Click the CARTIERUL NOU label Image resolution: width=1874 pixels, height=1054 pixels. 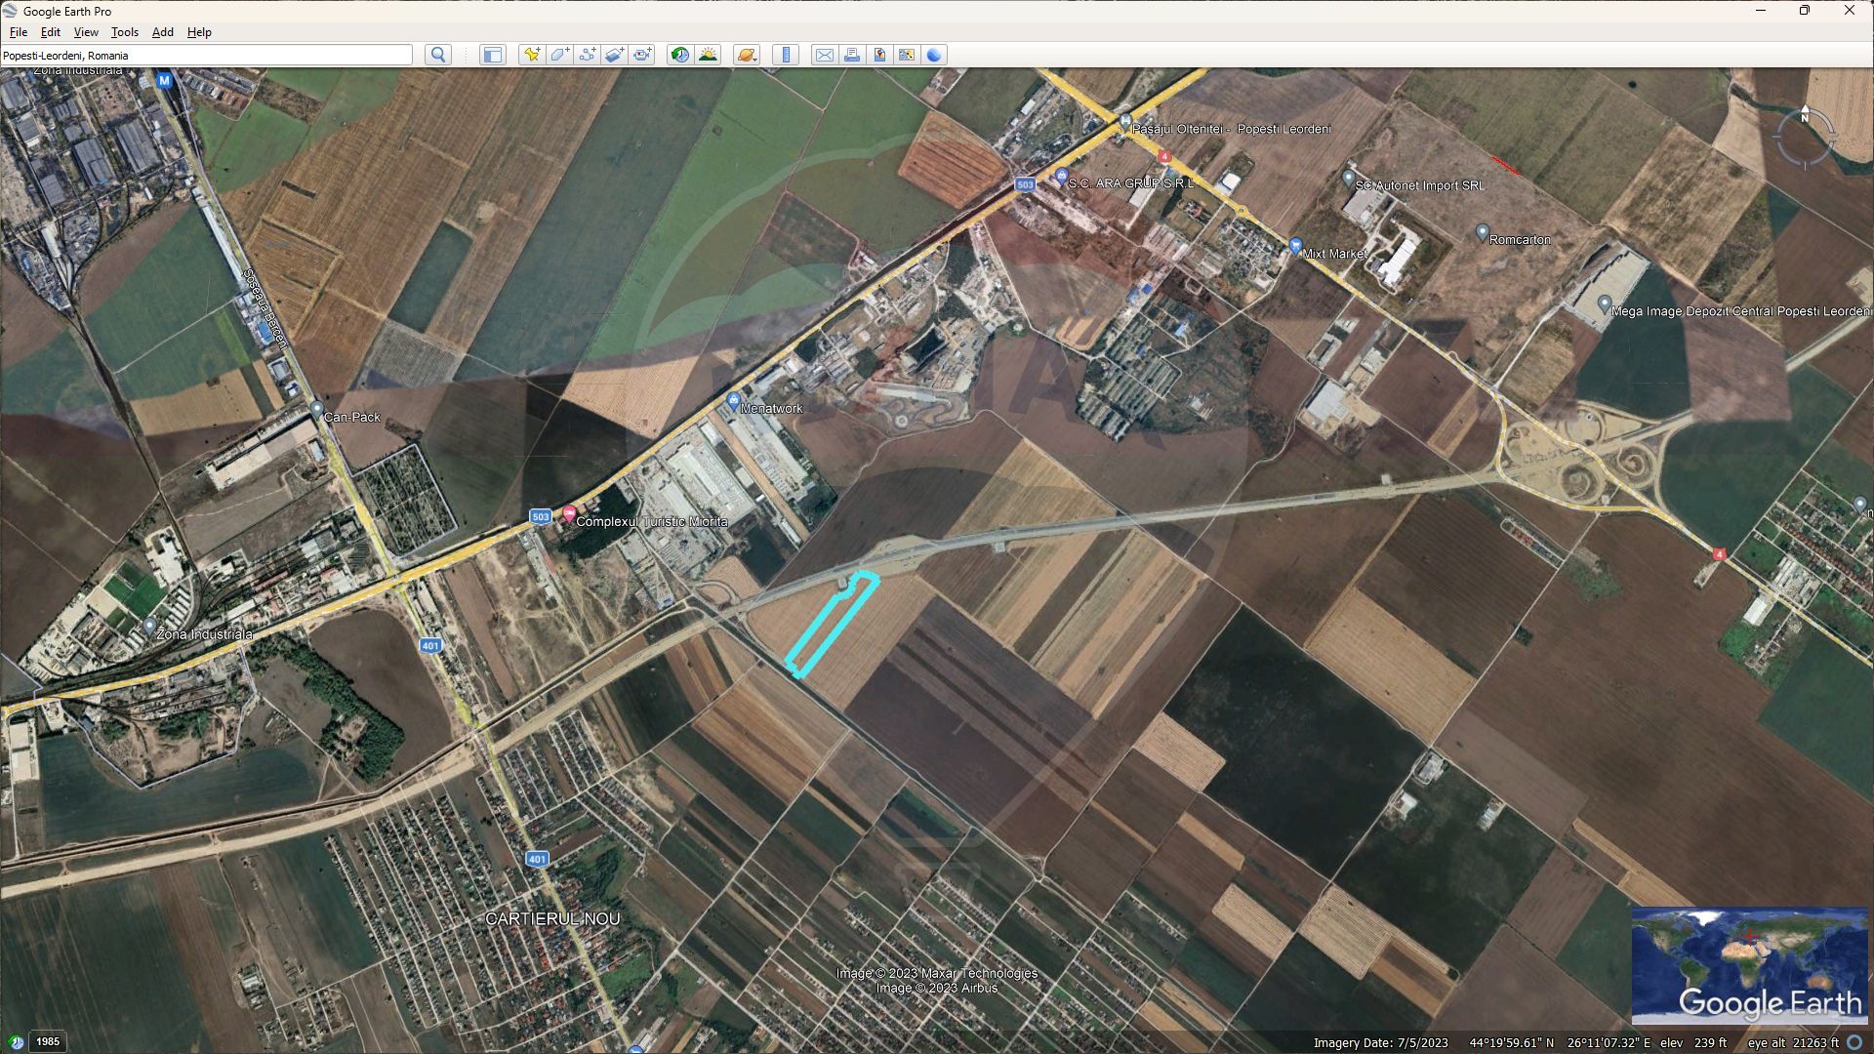tap(552, 919)
